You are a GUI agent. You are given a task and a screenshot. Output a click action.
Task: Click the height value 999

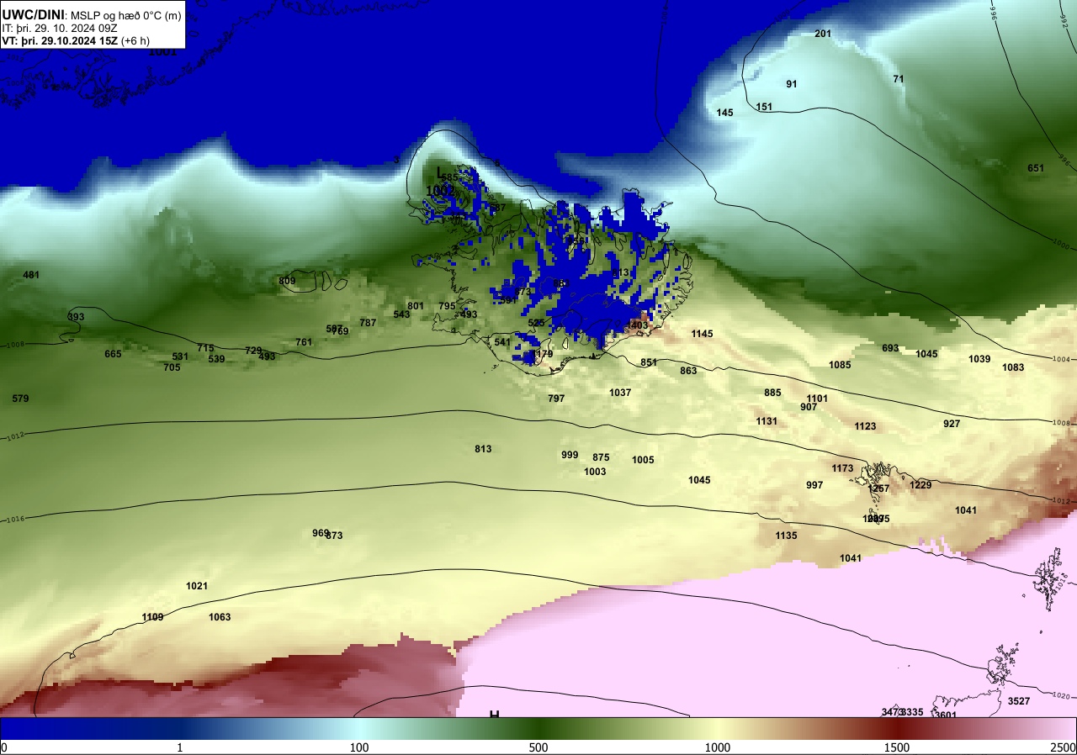[570, 455]
